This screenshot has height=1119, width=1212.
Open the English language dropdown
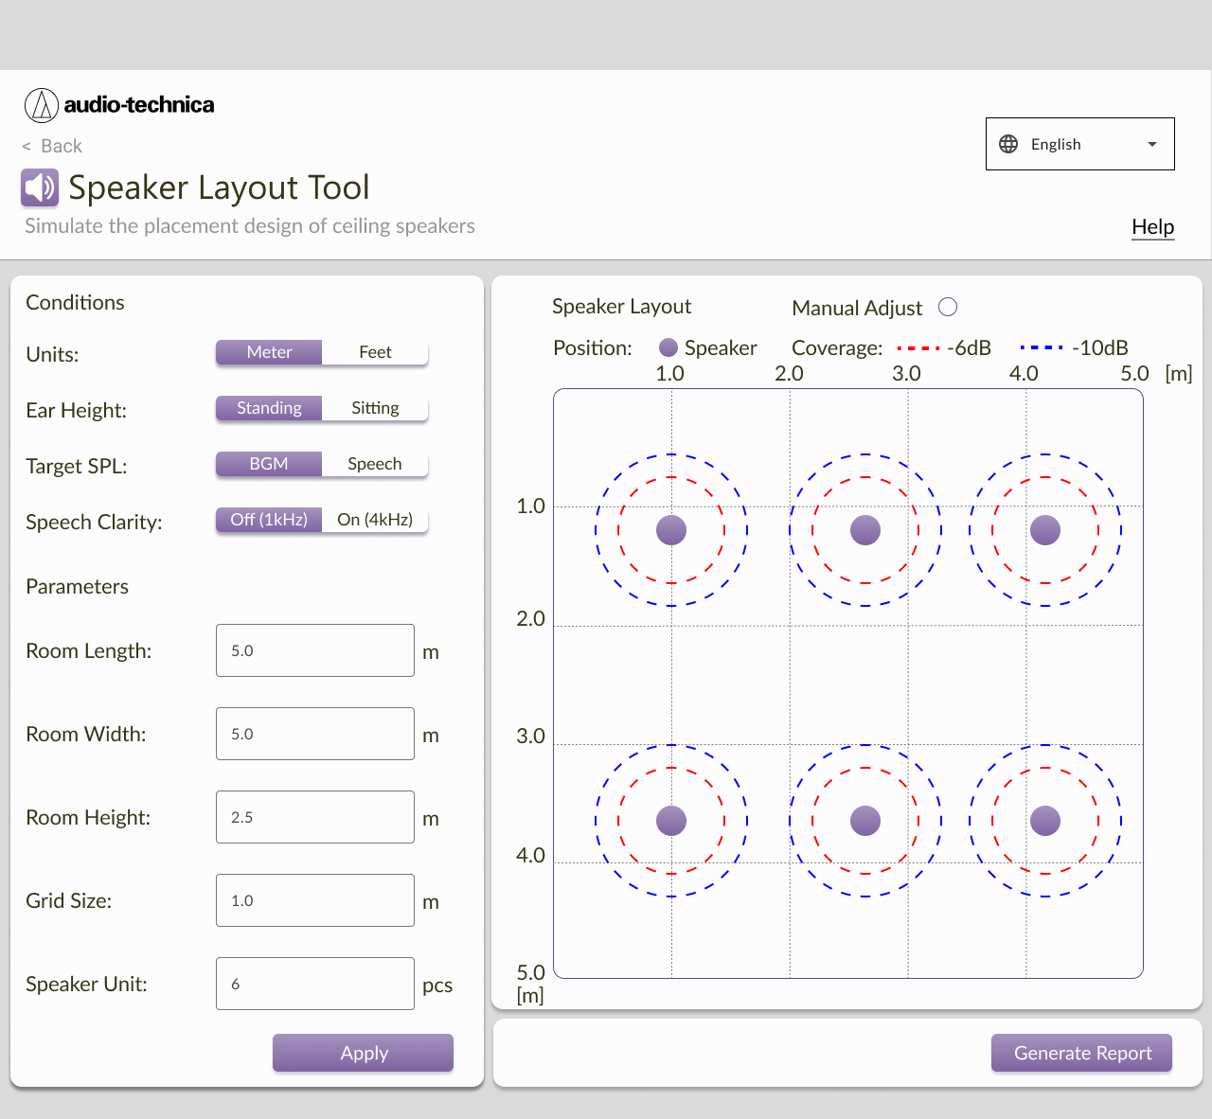pos(1079,143)
